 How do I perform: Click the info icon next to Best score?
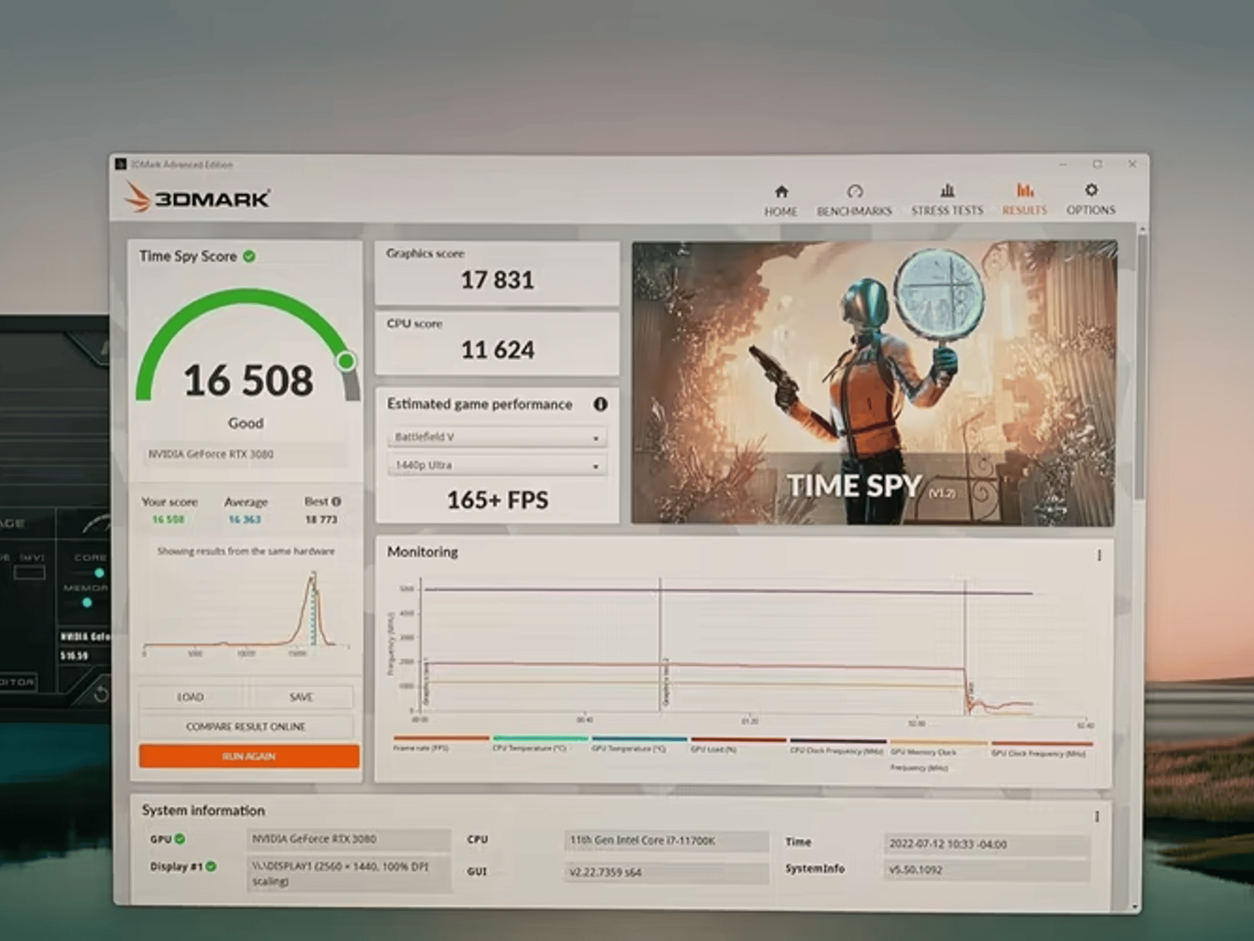coord(334,501)
